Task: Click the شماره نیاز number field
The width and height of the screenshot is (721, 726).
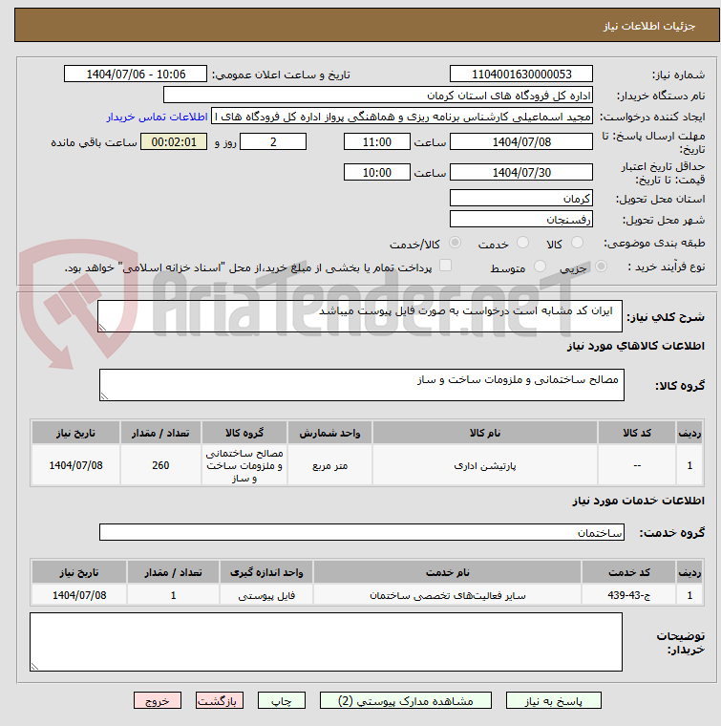Action: (521, 75)
